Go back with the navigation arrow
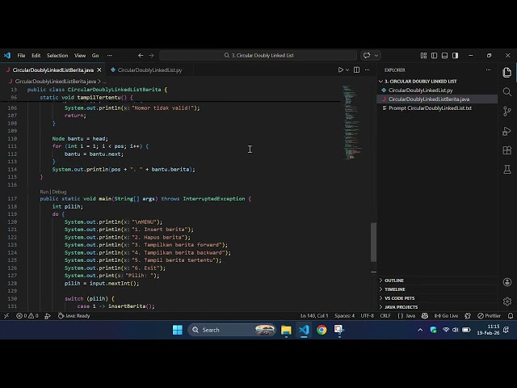The height and width of the screenshot is (388, 517). coord(141,56)
